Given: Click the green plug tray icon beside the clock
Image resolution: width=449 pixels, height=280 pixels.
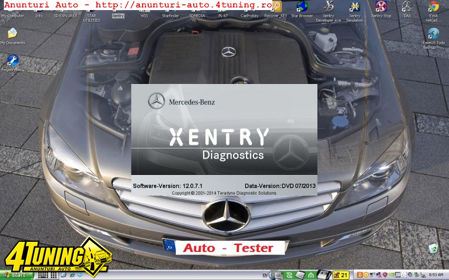Looking at the screenshot, I should 422,275.
